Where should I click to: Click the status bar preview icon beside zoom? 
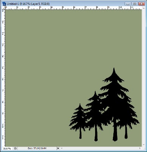pyautogui.click(x=15, y=148)
